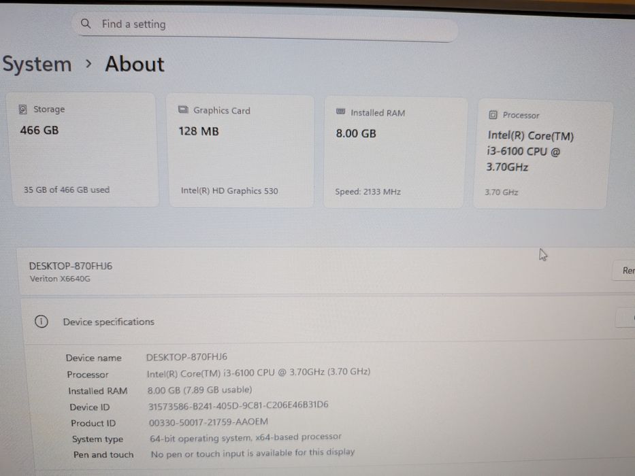This screenshot has width=635, height=476.
Task: Select the Device name value DESKTOP-870FHJ6
Action: click(186, 357)
